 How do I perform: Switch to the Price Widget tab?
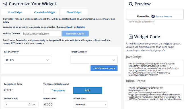(x=15, y=12)
